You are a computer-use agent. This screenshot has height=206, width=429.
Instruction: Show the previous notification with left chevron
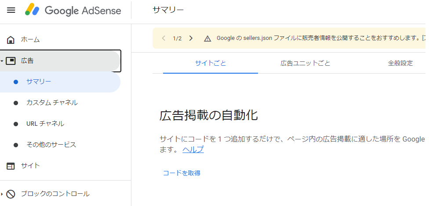tap(164, 38)
